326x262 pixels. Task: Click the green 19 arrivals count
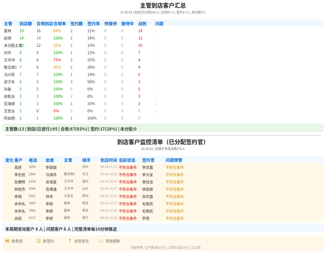click(22, 31)
